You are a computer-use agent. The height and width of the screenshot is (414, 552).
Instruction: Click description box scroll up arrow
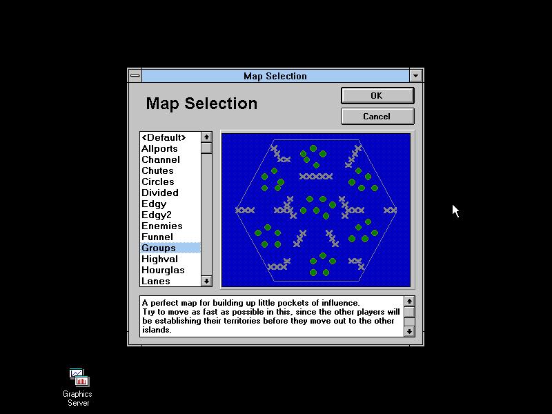click(409, 302)
